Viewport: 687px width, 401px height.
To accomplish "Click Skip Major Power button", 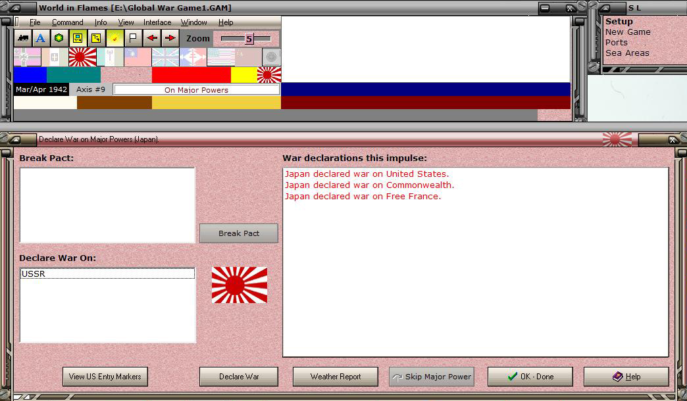I will pos(432,377).
